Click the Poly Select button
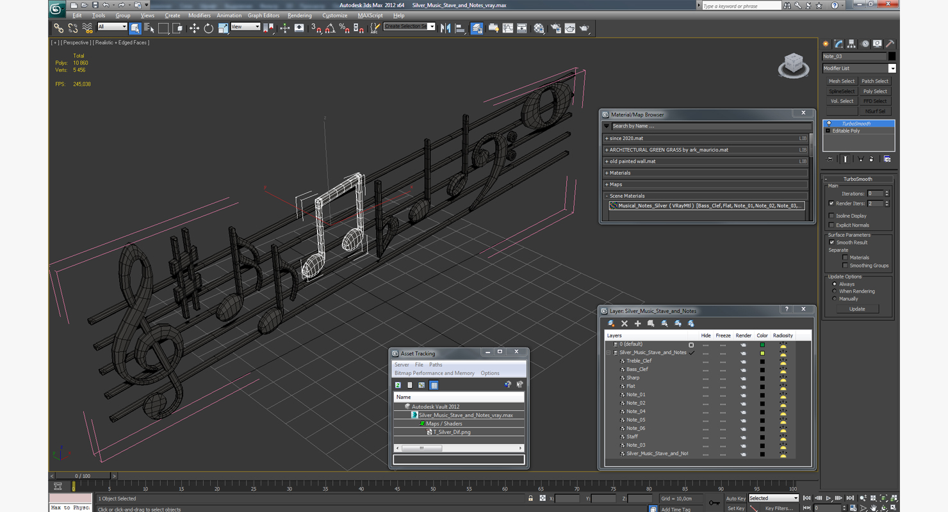 click(875, 92)
